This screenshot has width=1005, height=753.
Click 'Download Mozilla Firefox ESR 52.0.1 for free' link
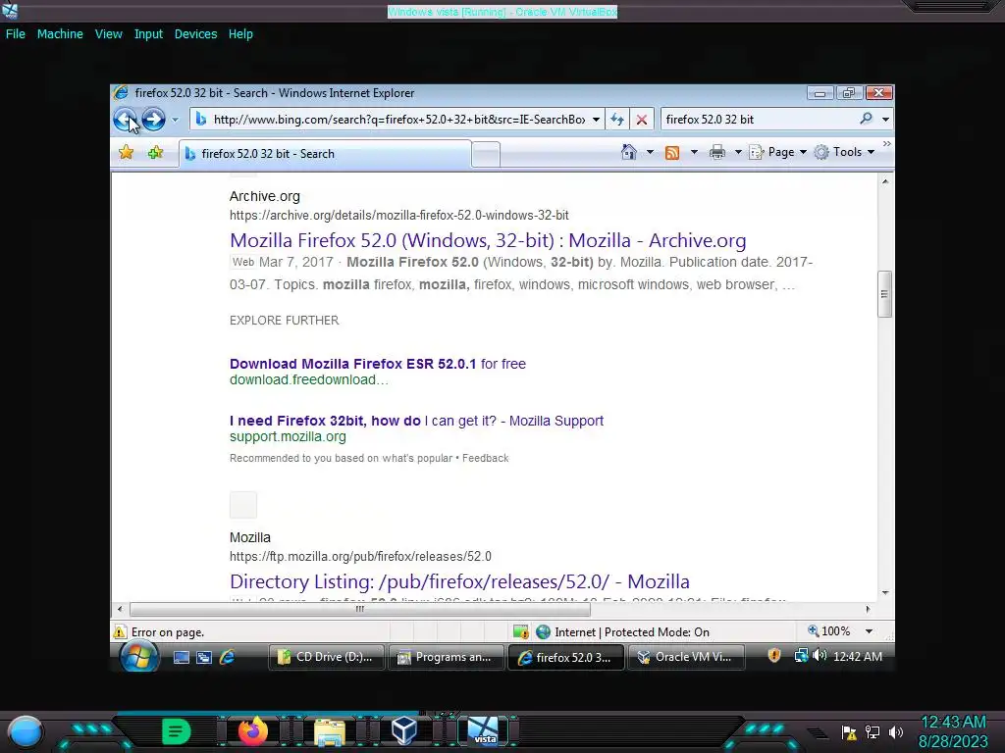tap(378, 364)
